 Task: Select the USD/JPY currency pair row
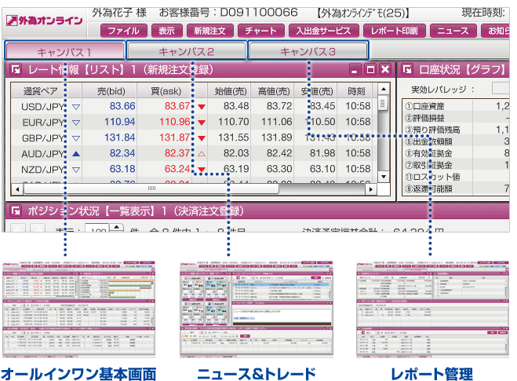click(195, 106)
